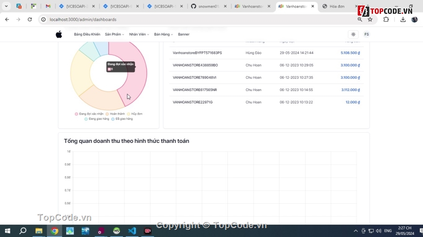Expand the Bán Hàng dropdown
Screen dimensions: 423x237
(x=163, y=35)
